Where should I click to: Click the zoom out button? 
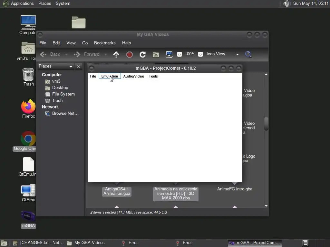(179, 54)
